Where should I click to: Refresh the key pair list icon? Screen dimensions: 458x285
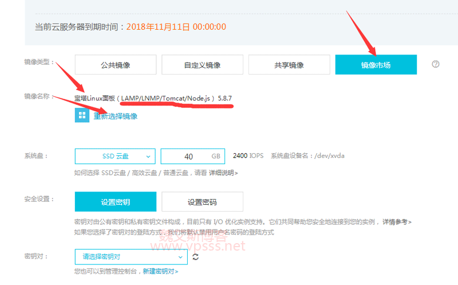click(x=196, y=257)
